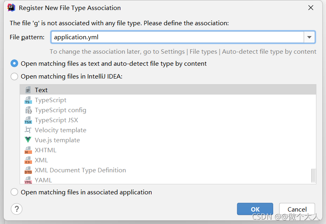Click the TypeScript JSX file icon
Viewport: 326px width, 224px height.
tap(28, 120)
